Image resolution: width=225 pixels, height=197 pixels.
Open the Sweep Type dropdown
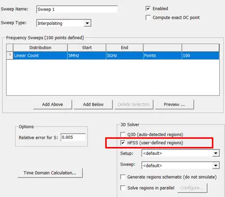pos(64,23)
